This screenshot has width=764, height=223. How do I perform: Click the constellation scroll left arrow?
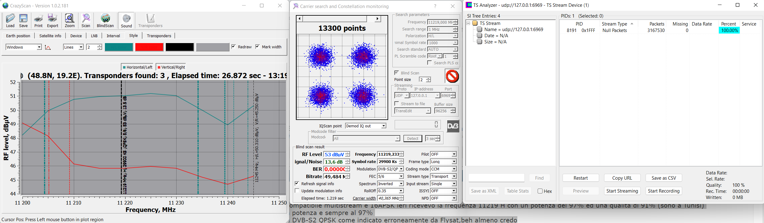coord(300,19)
